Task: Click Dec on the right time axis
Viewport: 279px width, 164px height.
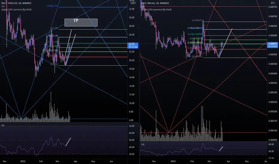Action: 154,161
